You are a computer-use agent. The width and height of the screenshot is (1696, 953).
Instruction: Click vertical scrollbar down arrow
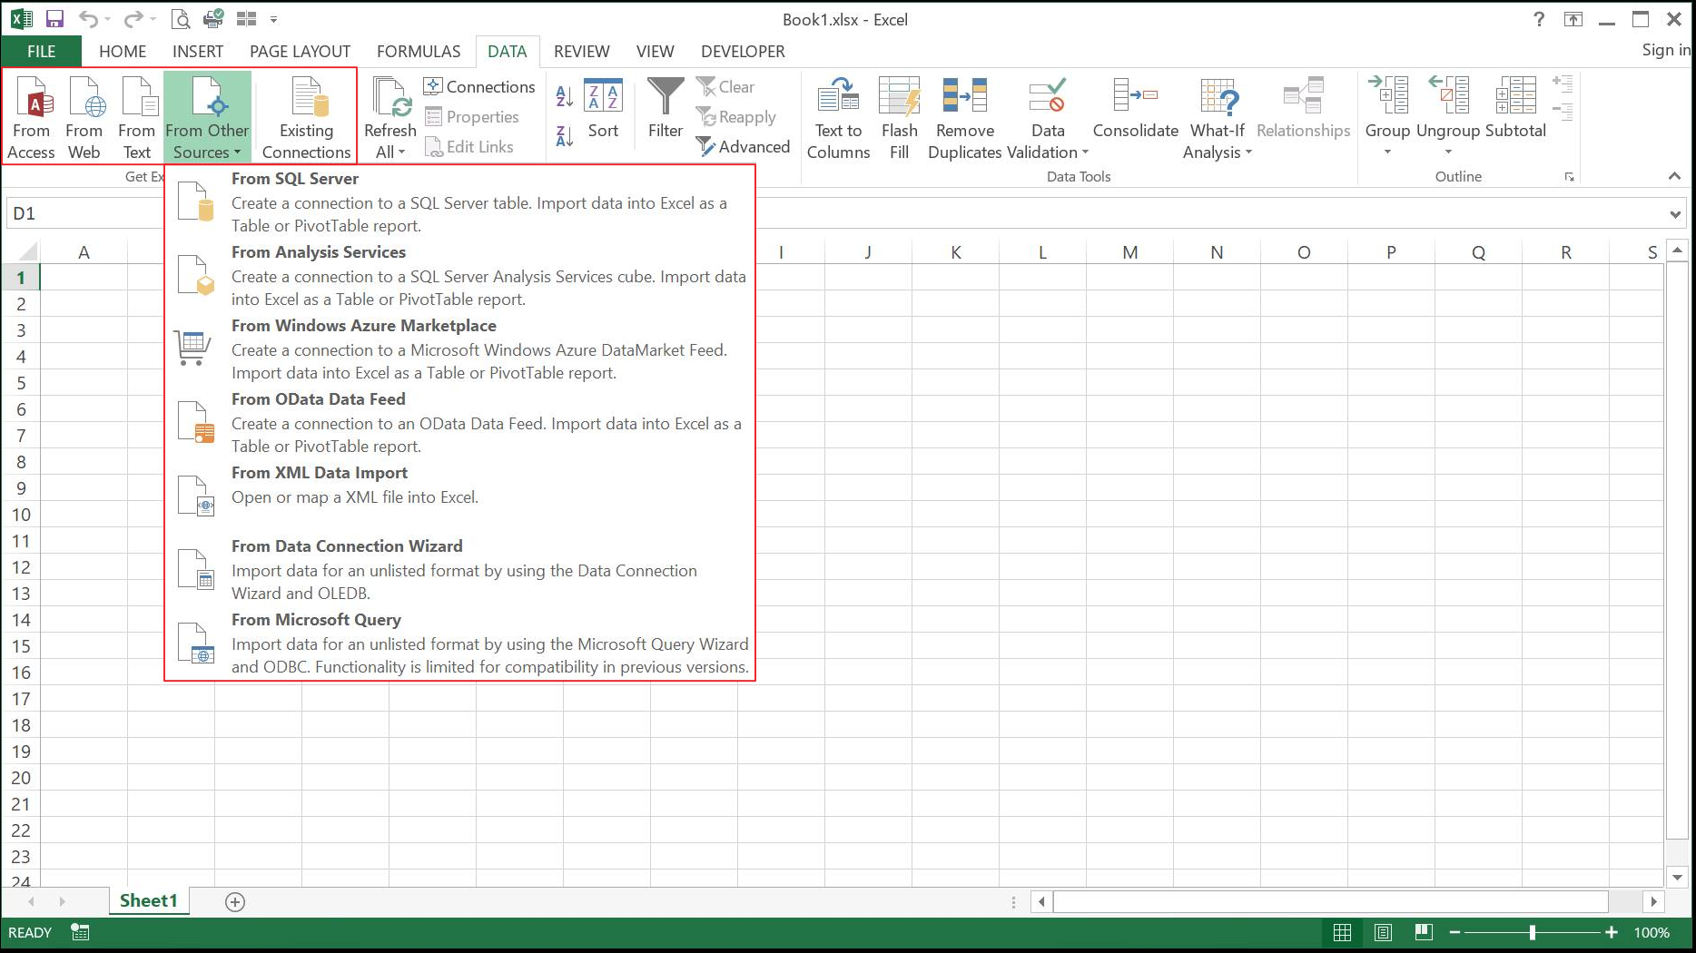(1677, 878)
